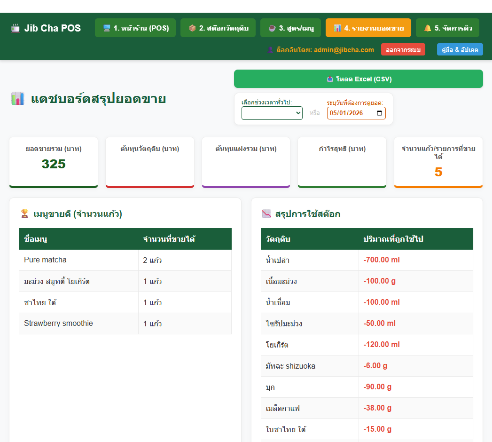Click the declining chart icon beside สรุปการใช้สต๊อก
This screenshot has height=442, width=492.
266,214
